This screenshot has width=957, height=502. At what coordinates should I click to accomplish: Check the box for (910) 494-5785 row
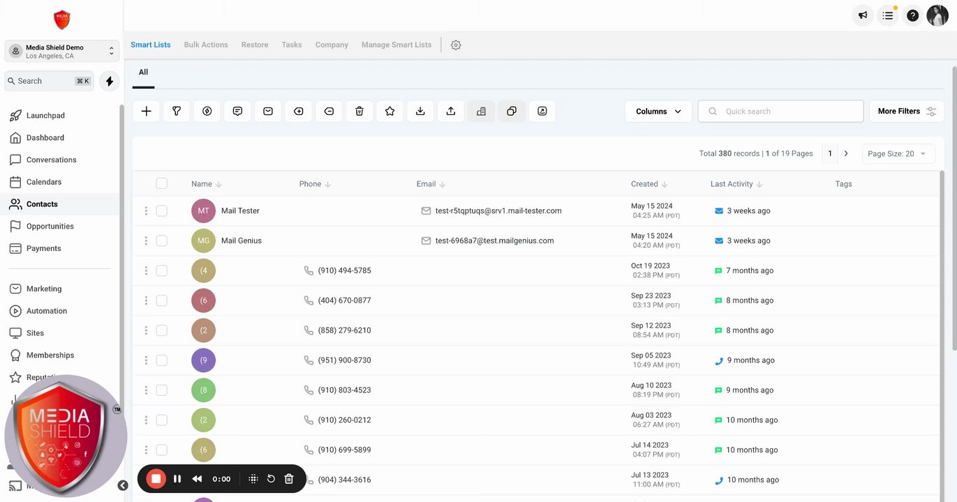click(x=162, y=271)
